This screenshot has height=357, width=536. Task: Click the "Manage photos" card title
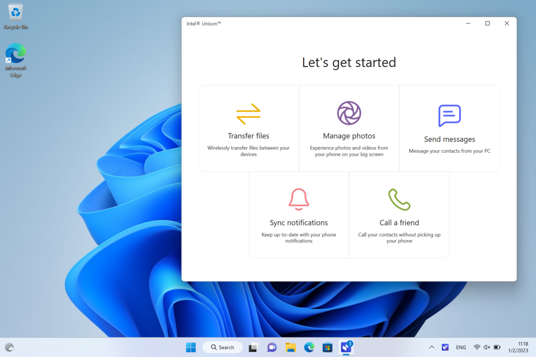tap(349, 136)
